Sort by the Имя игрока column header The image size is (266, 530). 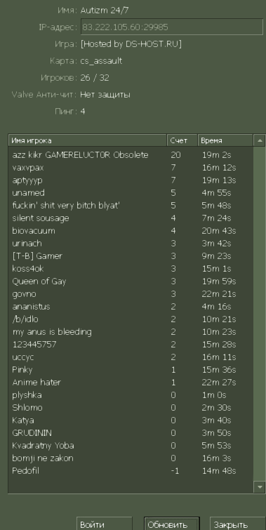(x=88, y=140)
